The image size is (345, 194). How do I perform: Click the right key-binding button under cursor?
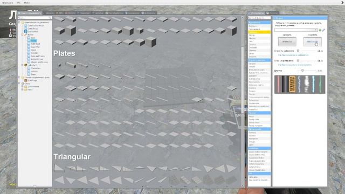[x=312, y=41]
